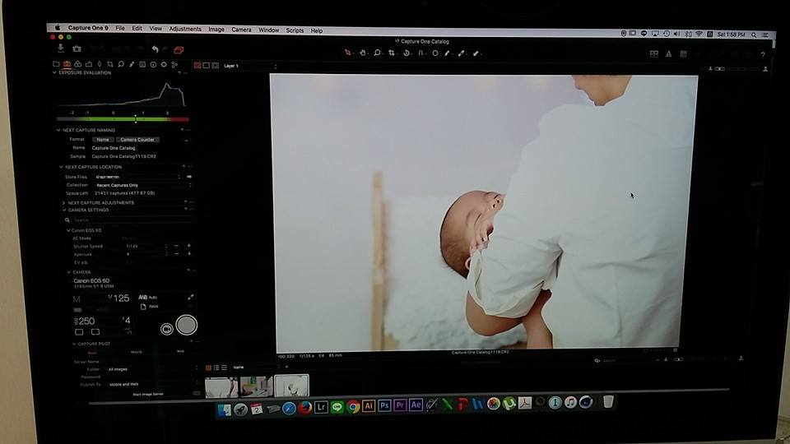The height and width of the screenshot is (444, 790).
Task: Select the Crop cursor tool
Action: coord(392,53)
